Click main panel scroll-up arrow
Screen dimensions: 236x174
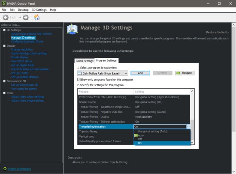[x=233, y=25]
